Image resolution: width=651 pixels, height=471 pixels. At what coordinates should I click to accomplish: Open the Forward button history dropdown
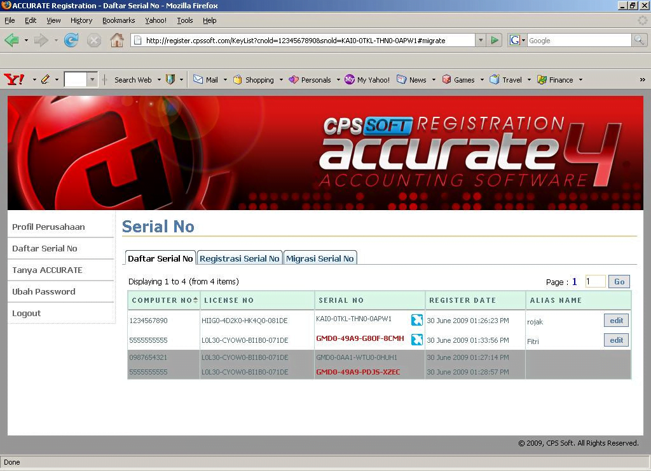pos(56,40)
